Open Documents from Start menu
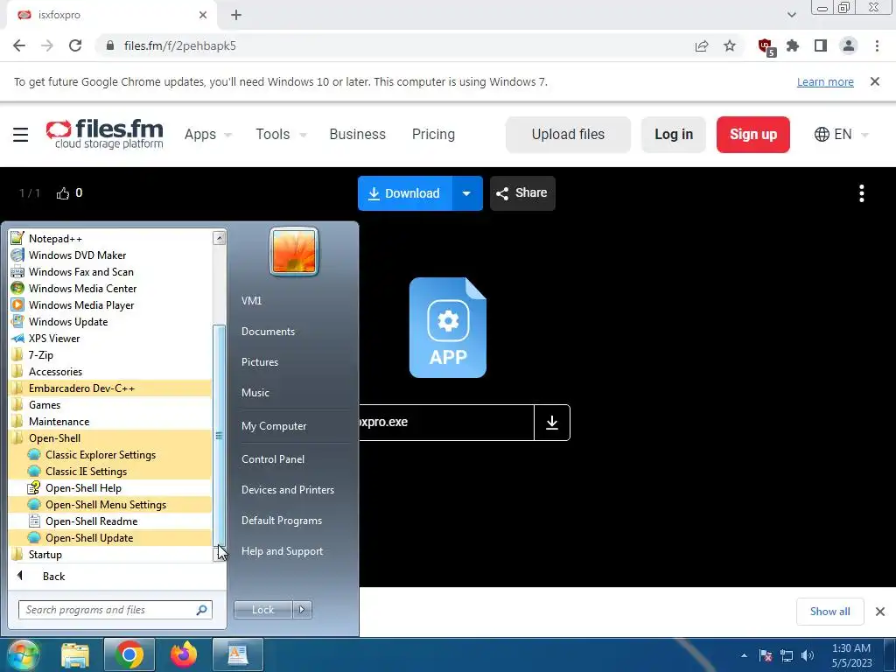896x672 pixels. coord(268,332)
